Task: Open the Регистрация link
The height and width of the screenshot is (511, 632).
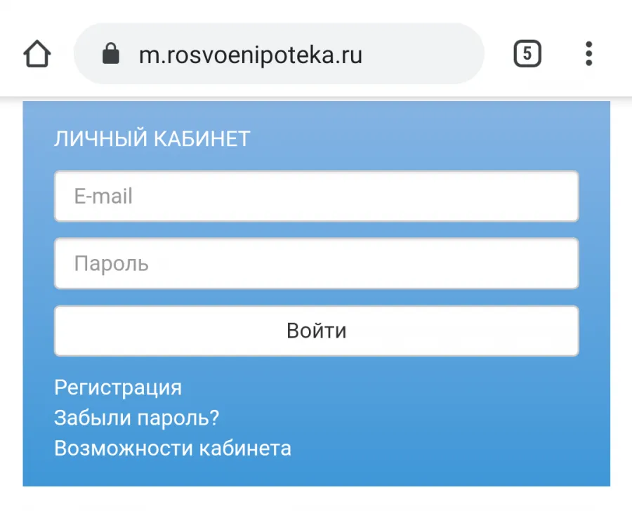Action: pos(118,387)
